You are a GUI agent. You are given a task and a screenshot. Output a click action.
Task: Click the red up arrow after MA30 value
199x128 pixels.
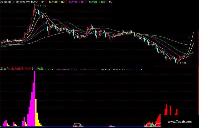(106, 2)
